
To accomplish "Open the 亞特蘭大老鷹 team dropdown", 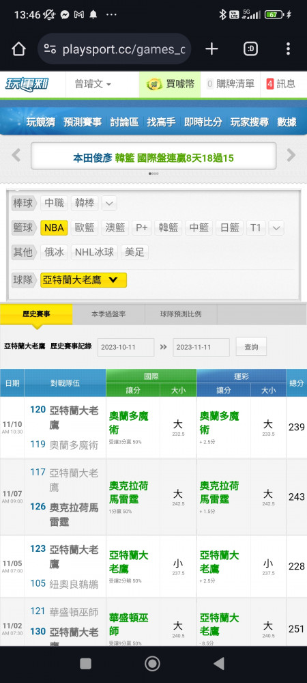I will tap(83, 280).
